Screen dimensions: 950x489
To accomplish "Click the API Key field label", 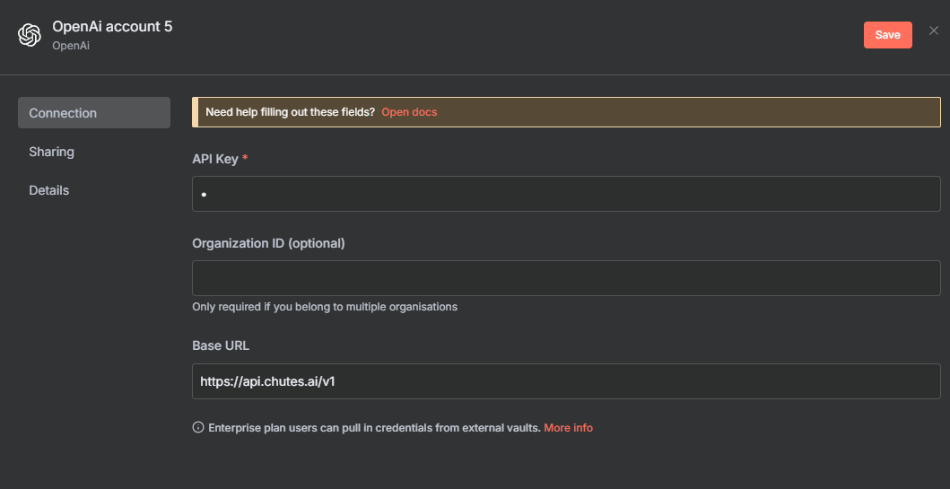I will (215, 159).
